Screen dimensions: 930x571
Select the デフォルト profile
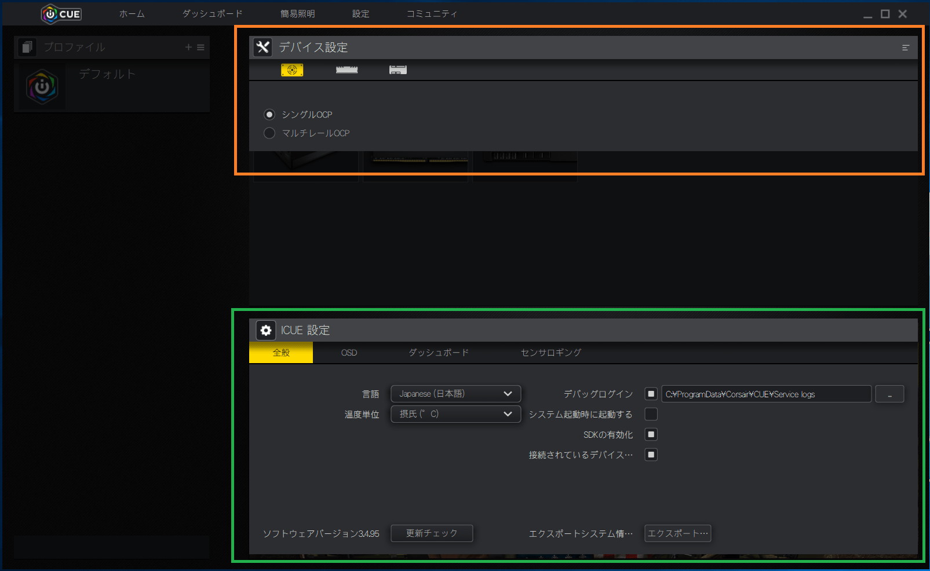112,87
